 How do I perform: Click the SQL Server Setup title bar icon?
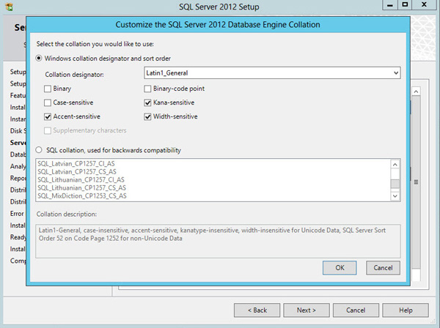click(9, 7)
